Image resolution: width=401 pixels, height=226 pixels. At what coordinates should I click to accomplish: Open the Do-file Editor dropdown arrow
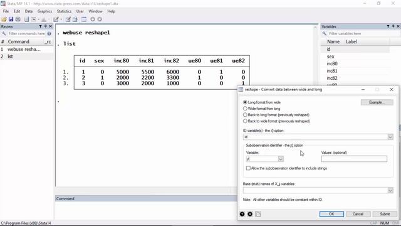point(61,19)
